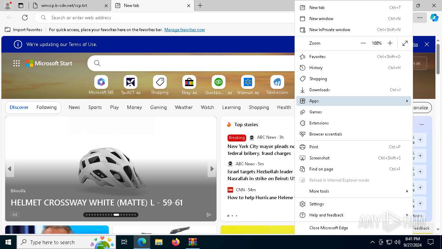Open Task View on taskbar
442x249 pixels.
pyautogui.click(x=124, y=242)
